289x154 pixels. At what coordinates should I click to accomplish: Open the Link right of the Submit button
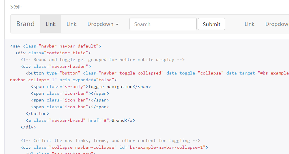coord(249,24)
